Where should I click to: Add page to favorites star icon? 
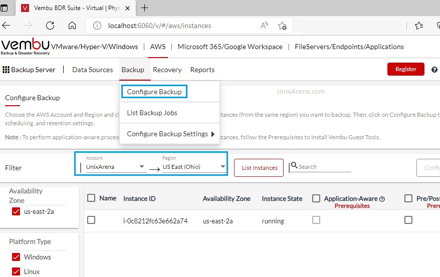282,26
